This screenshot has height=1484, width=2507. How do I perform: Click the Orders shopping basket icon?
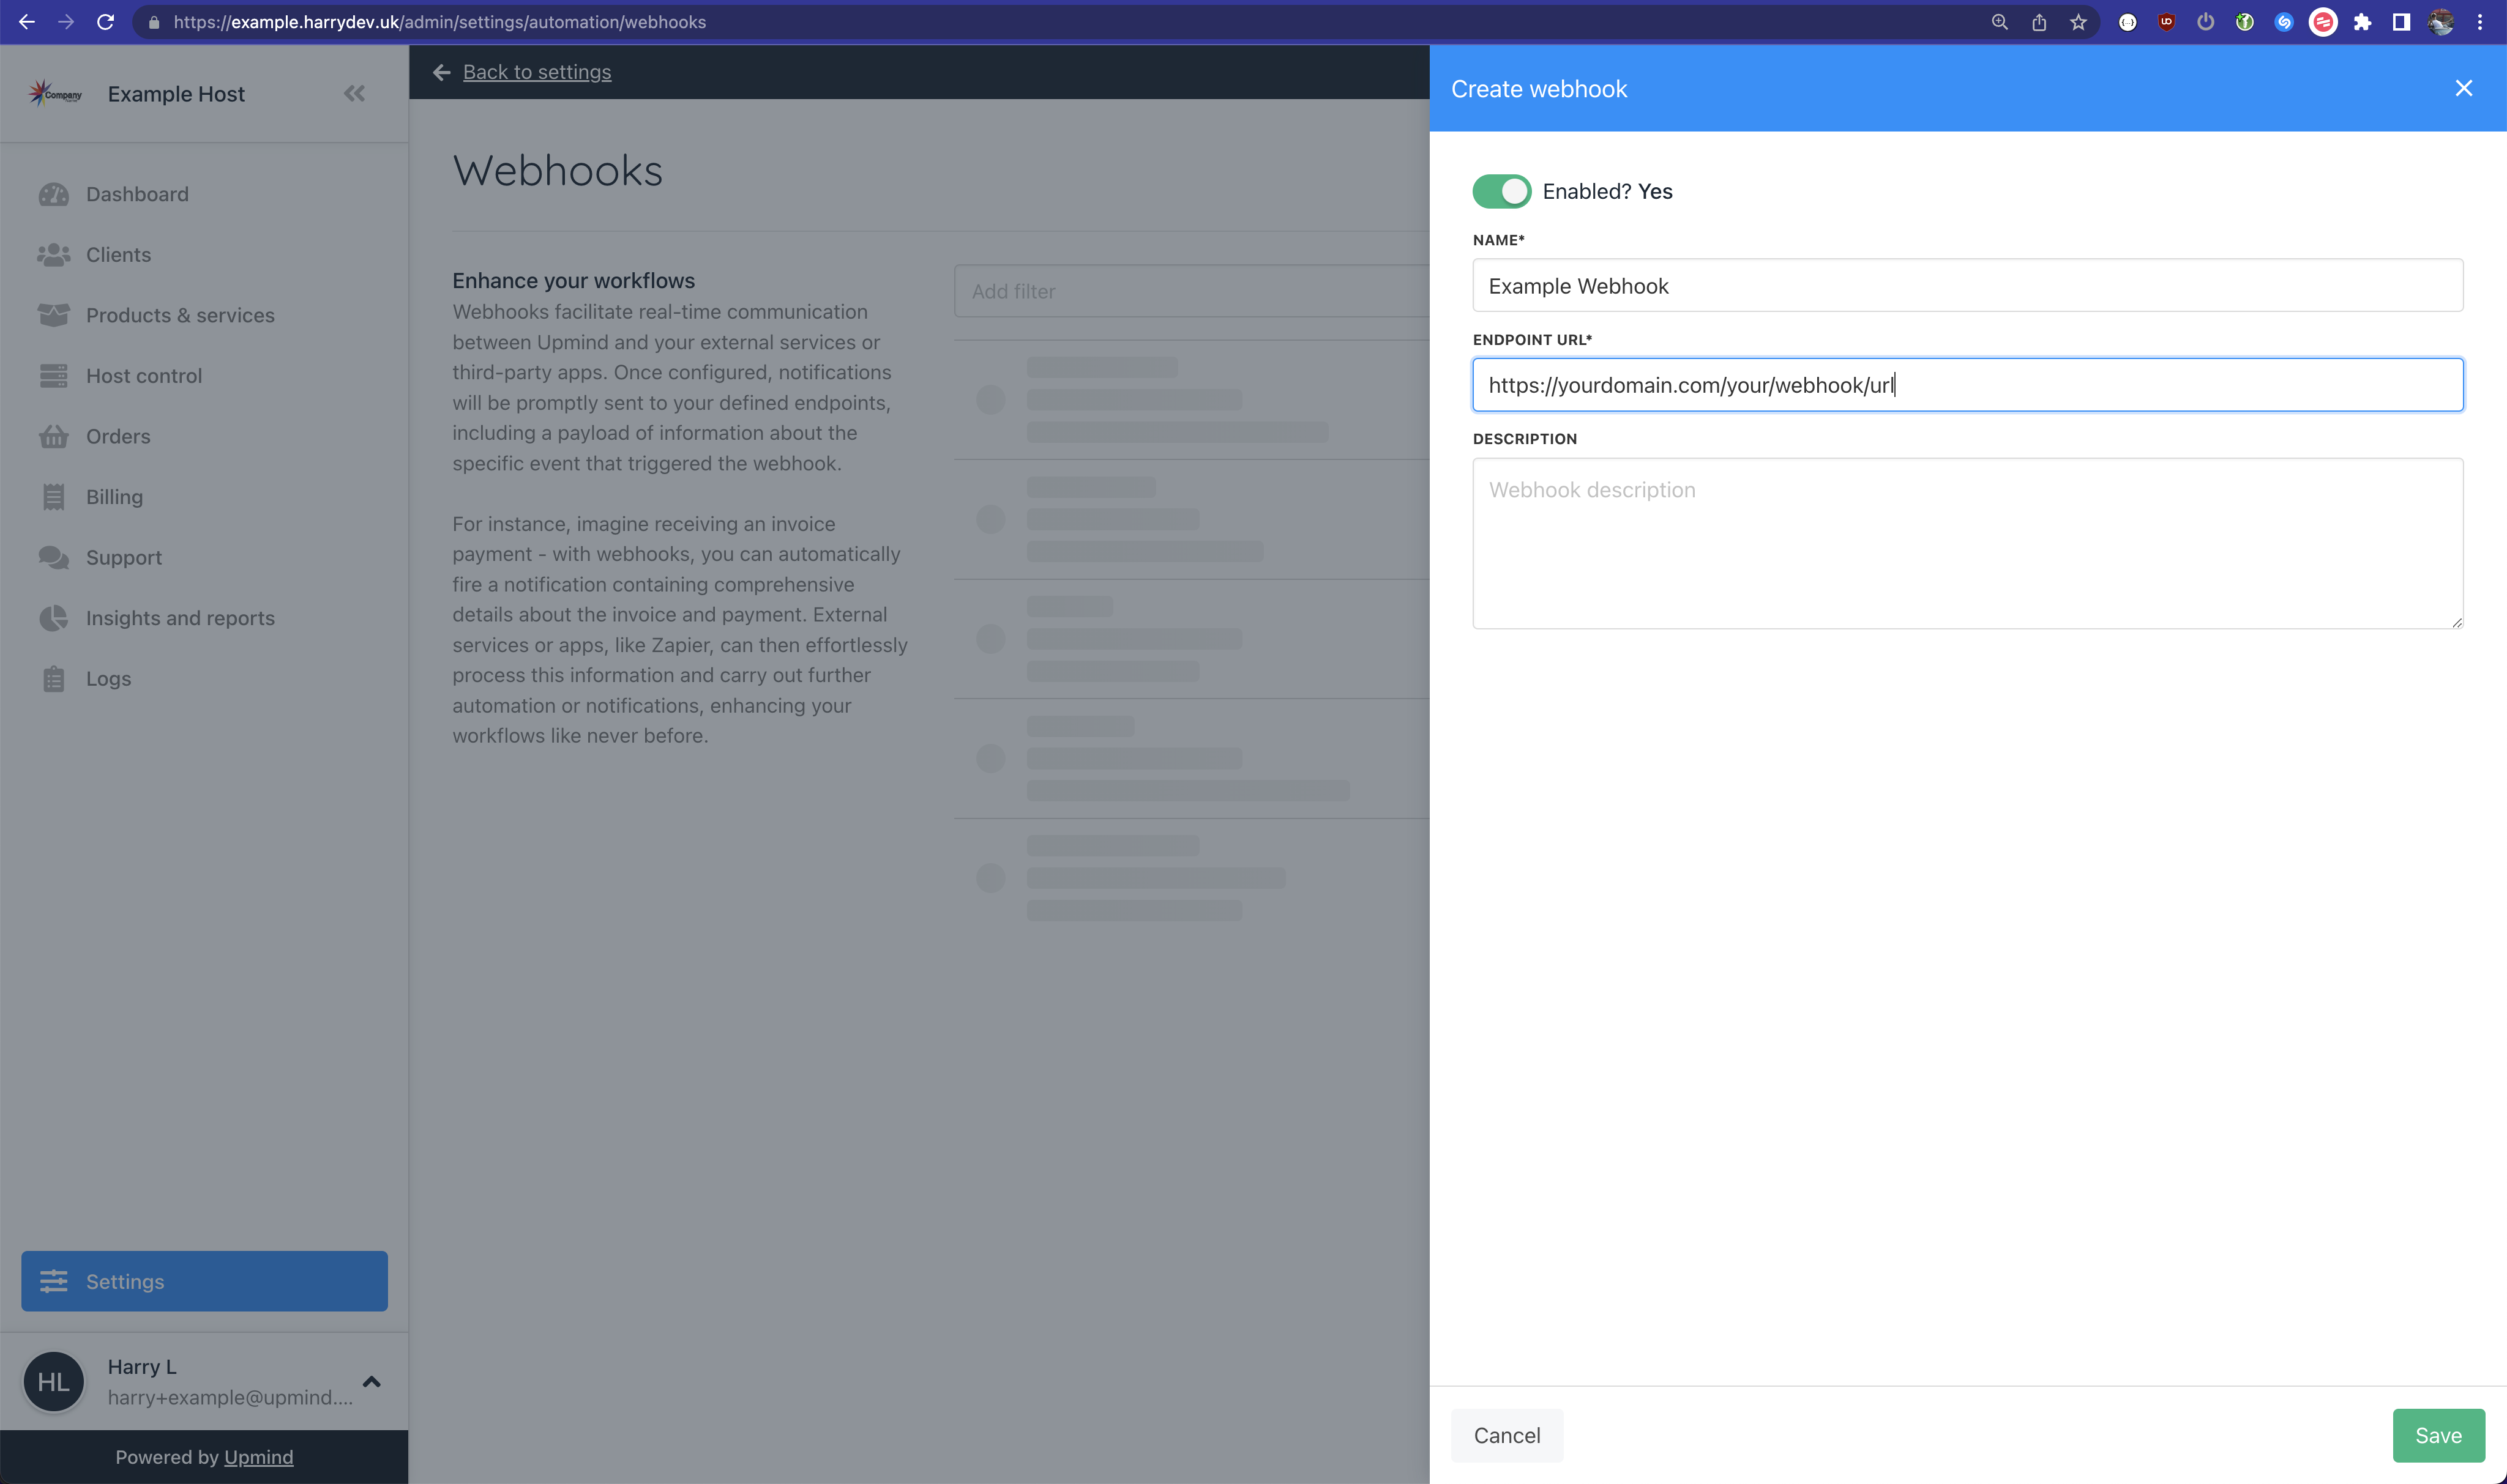(x=53, y=437)
